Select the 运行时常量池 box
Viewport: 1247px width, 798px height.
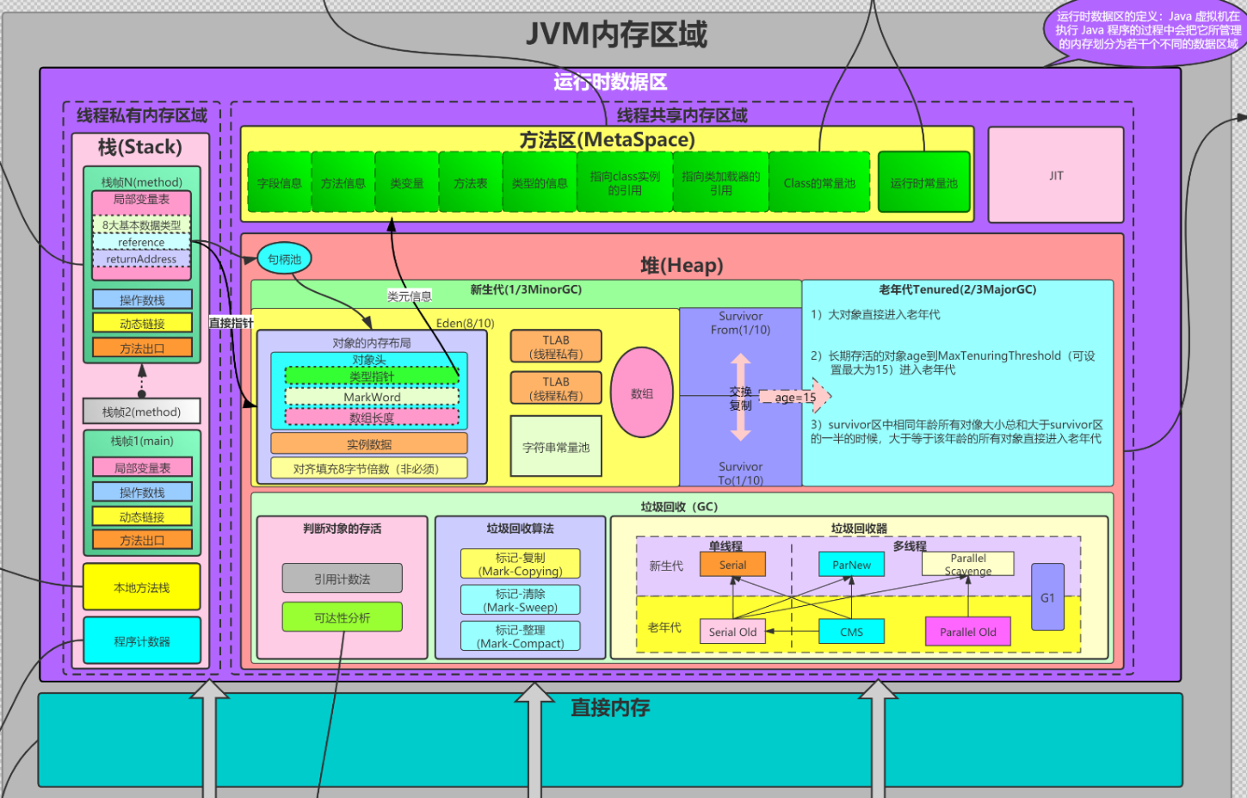pos(923,182)
